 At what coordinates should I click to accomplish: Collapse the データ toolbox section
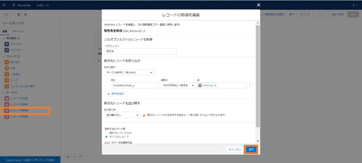coord(4,92)
